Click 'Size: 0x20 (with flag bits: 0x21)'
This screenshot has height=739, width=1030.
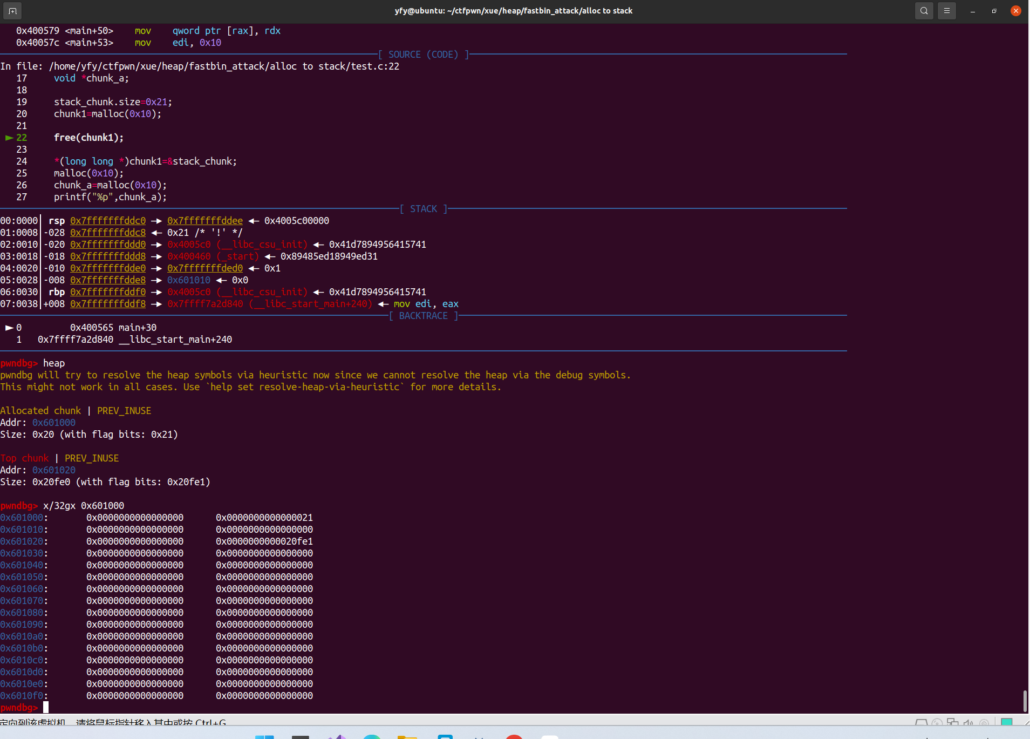89,435
